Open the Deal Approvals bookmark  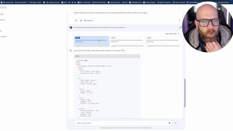pyautogui.click(x=224, y=3)
